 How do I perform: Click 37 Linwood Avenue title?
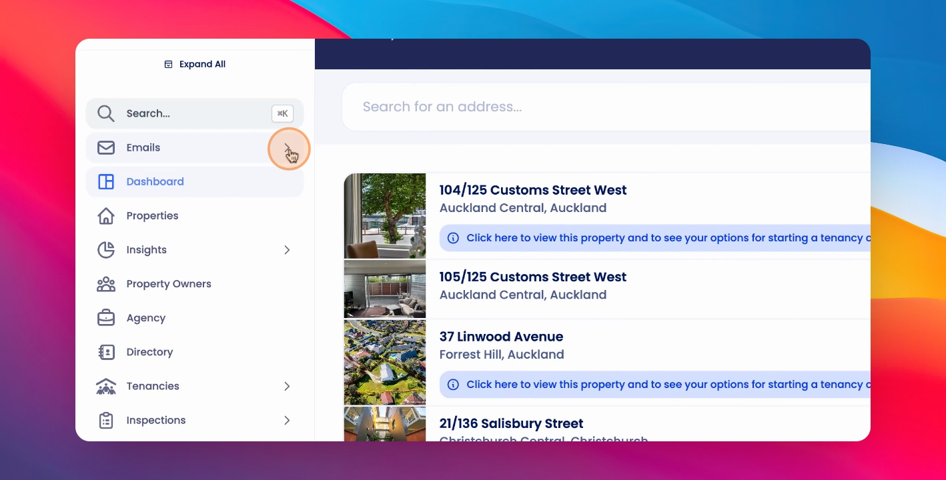tap(501, 337)
